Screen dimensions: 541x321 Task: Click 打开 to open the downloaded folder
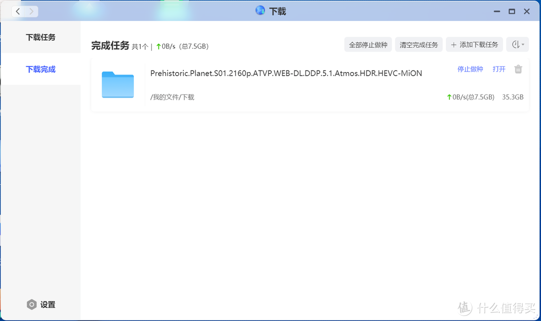[x=499, y=69]
